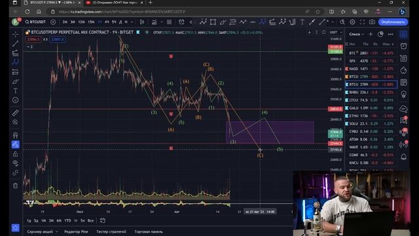Select the 2M timeframe
The height and width of the screenshot is (236, 419).
tap(65, 22)
